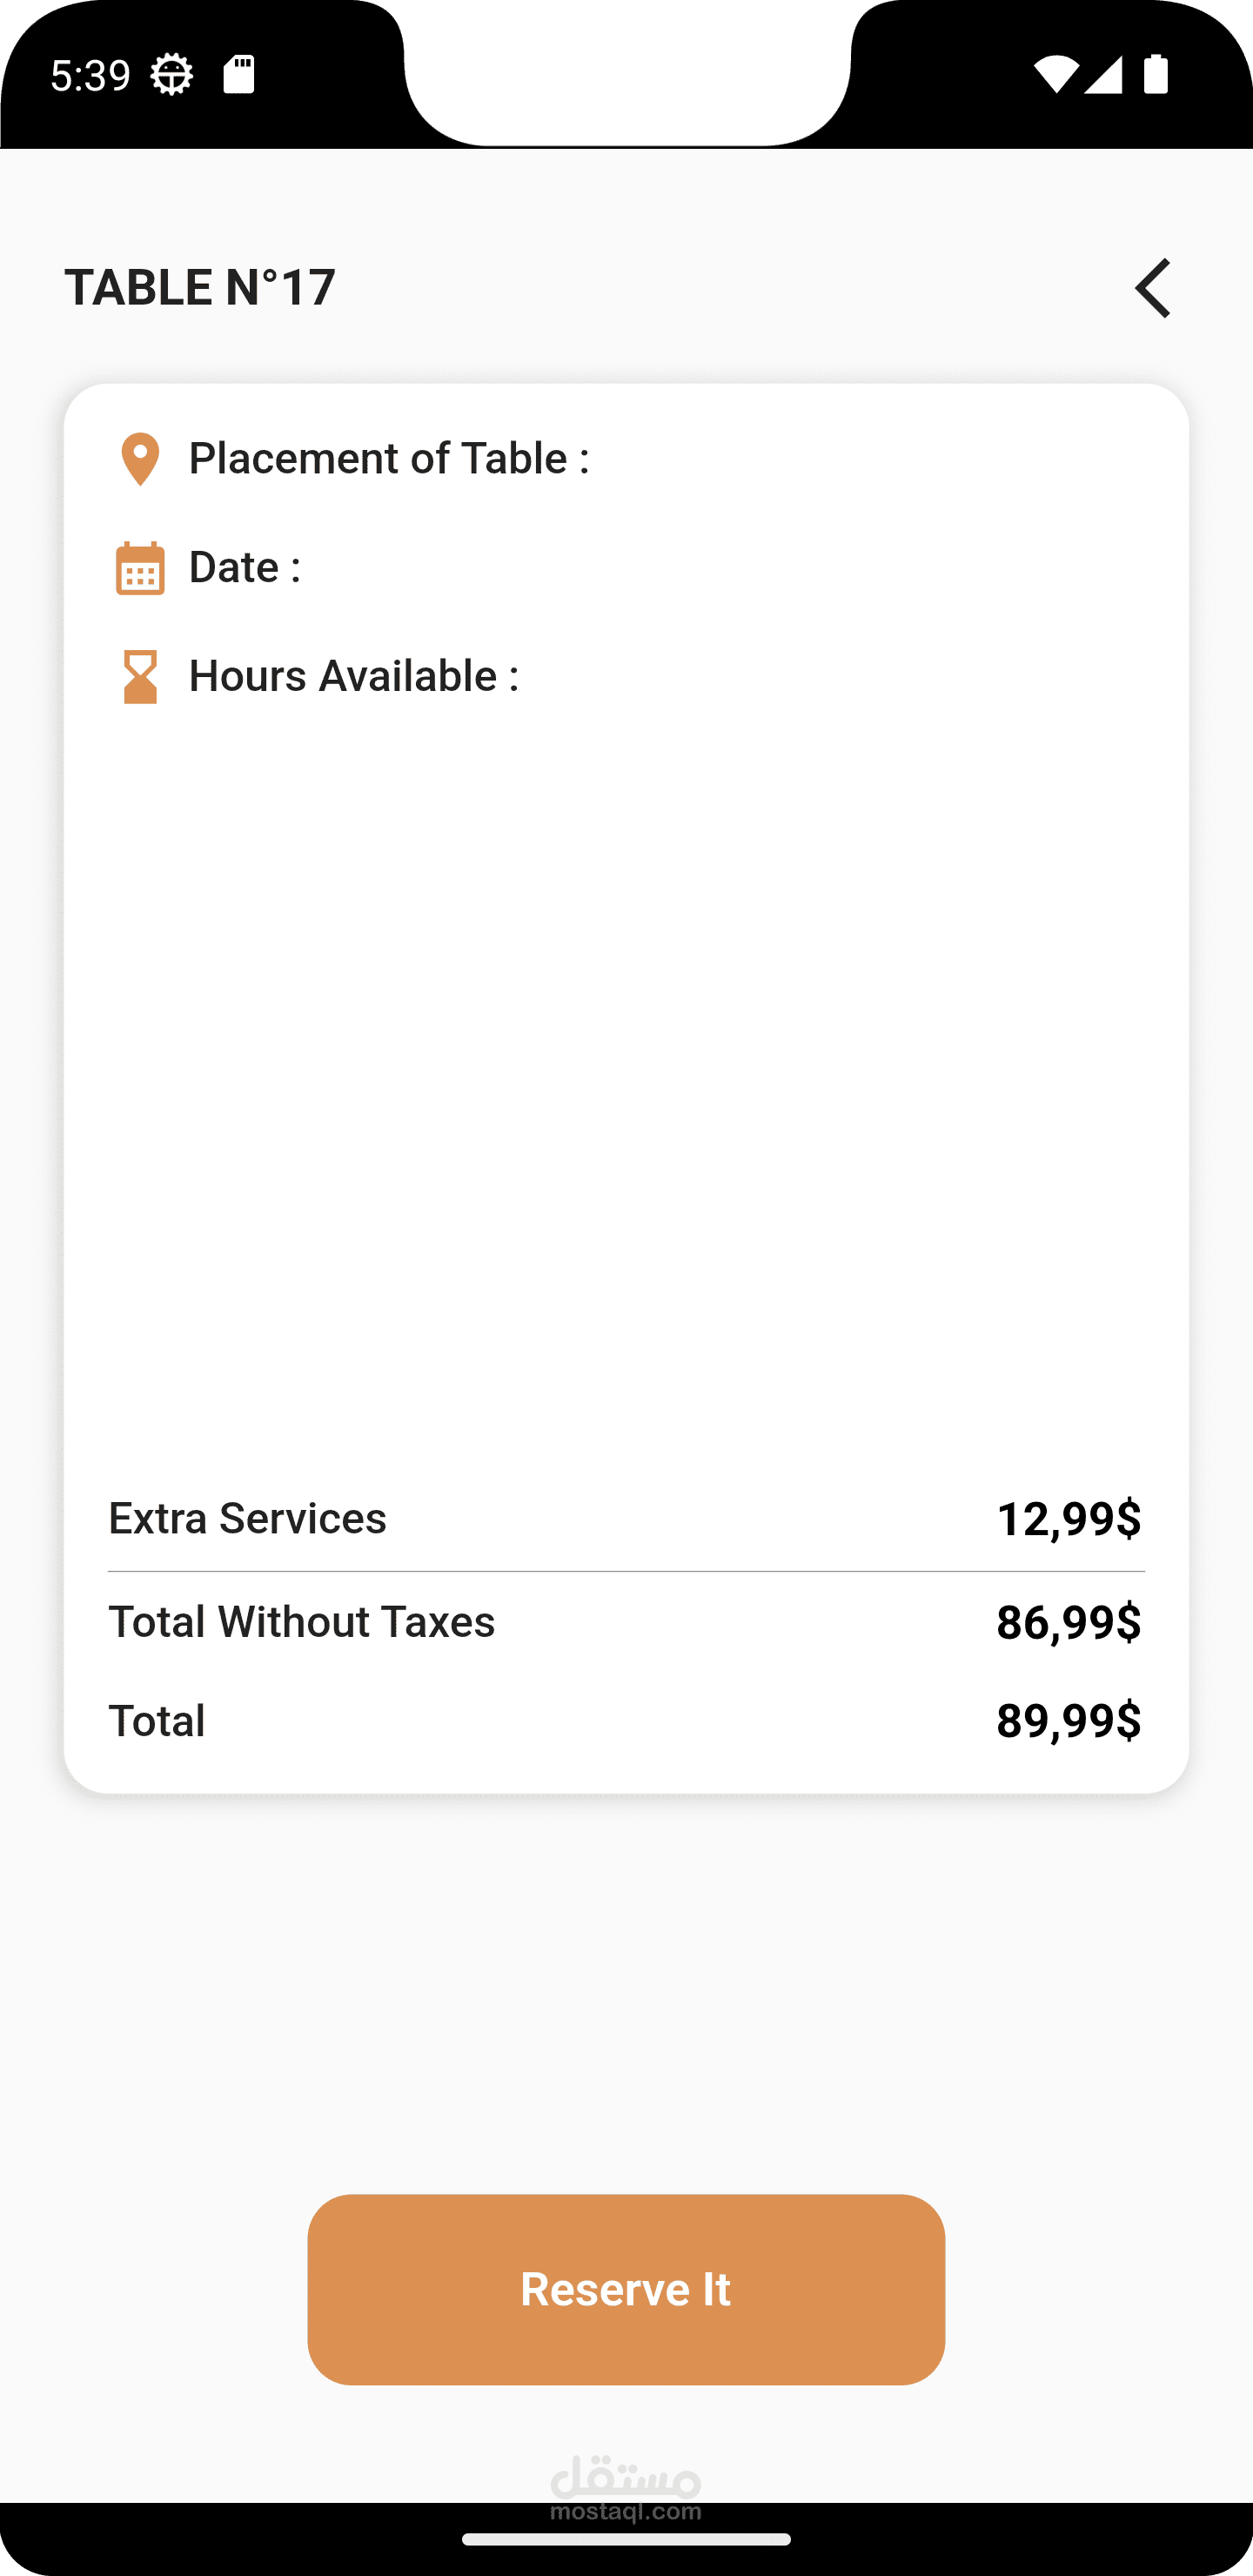The image size is (1253, 2576).
Task: Select the Date field label
Action: click(x=245, y=568)
